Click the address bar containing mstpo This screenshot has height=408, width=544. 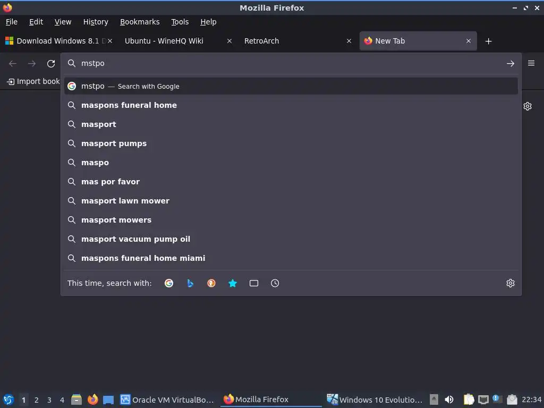pos(291,64)
